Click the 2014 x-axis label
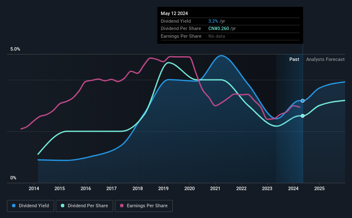 [34, 188]
